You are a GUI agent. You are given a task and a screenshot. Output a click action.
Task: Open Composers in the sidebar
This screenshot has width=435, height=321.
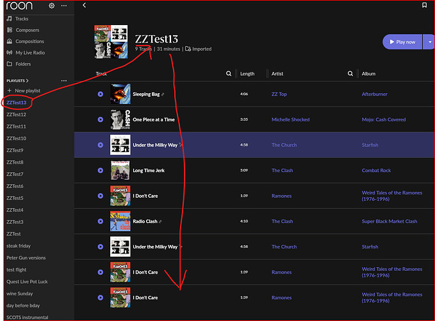pyautogui.click(x=23, y=30)
